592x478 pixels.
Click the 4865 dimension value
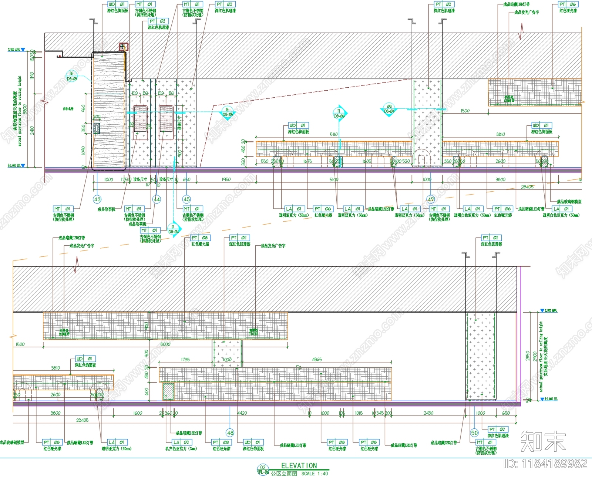pos(317,359)
